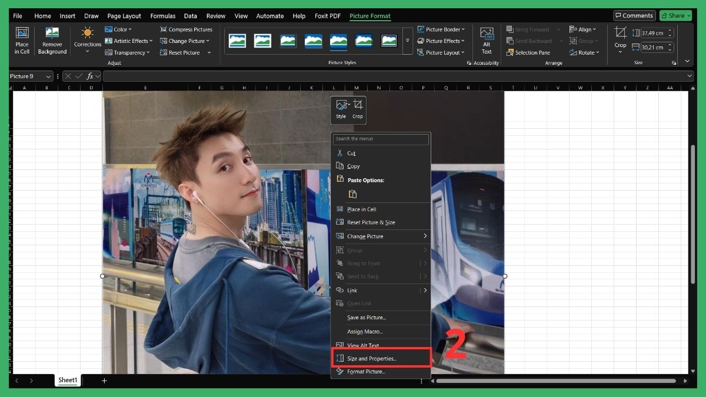The height and width of the screenshot is (397, 706).
Task: Add a new sheet with the plus button
Action: [104, 381]
